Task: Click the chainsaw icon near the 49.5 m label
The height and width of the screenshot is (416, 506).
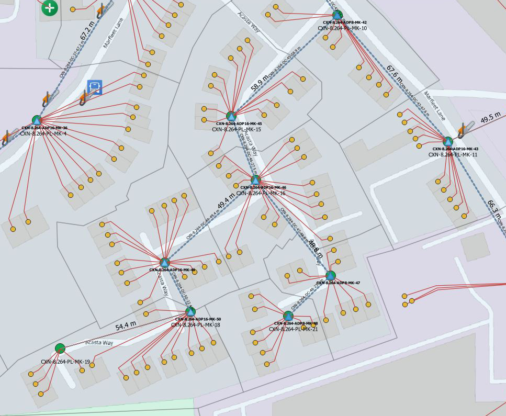Action: tap(462, 130)
